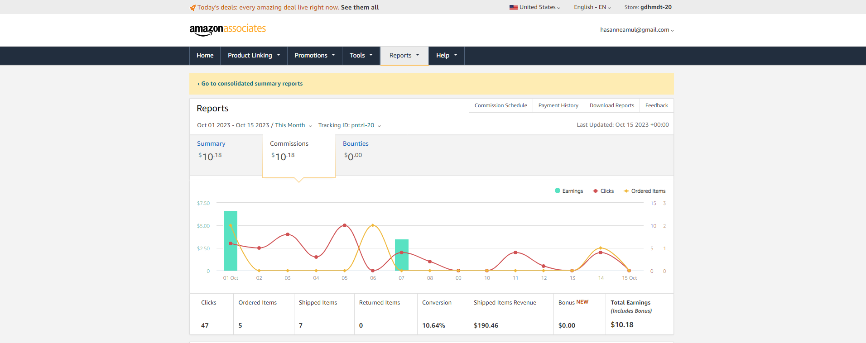866x343 pixels.
Task: Switch to the Summary tab
Action: click(226, 155)
